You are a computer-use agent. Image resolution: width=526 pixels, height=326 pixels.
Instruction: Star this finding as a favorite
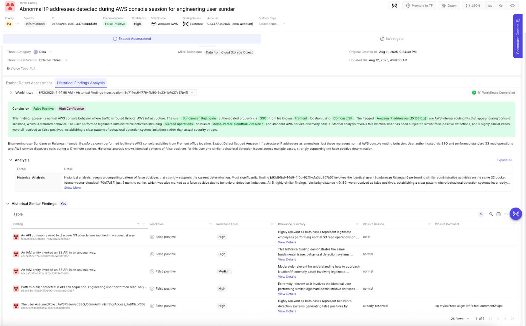[x=501, y=5]
